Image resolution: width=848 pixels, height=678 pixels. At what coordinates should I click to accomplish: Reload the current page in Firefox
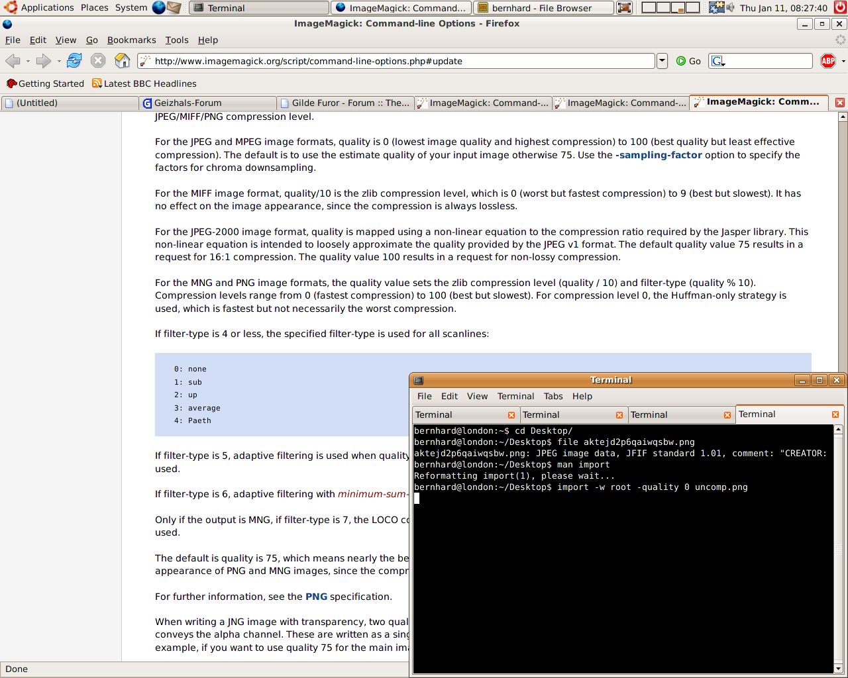tap(74, 61)
